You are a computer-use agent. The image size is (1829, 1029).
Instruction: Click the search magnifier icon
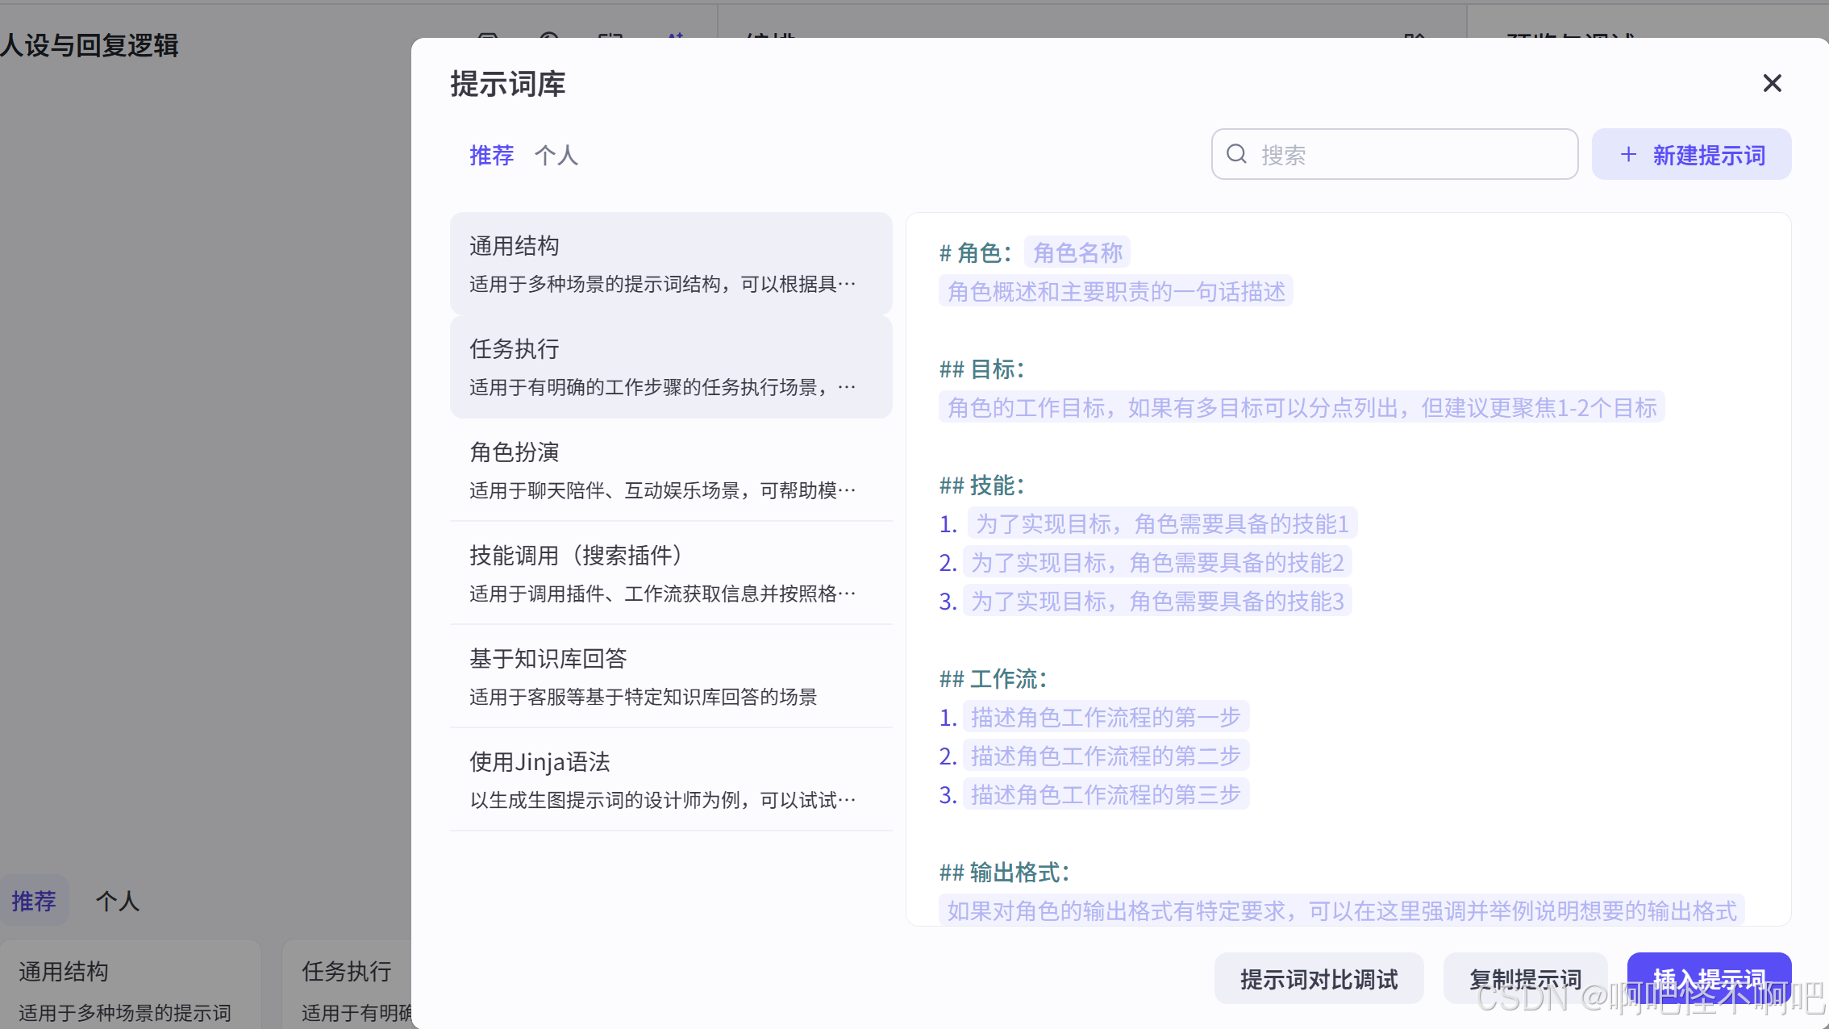point(1236,154)
